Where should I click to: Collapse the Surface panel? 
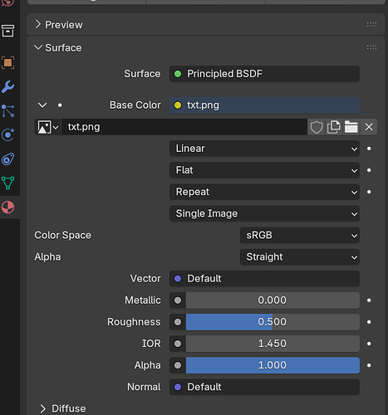click(x=38, y=47)
